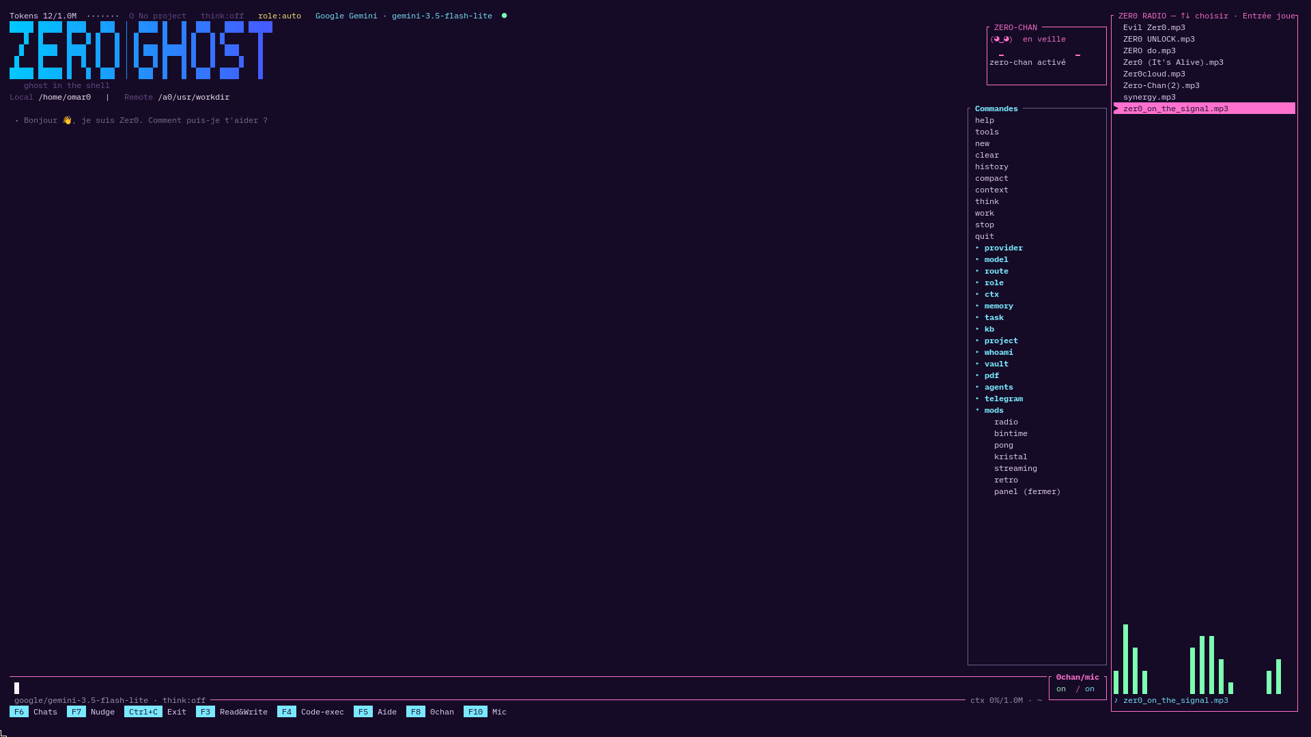Viewport: 1311px width, 737px height.
Task: Select the stop command
Action: click(x=985, y=225)
